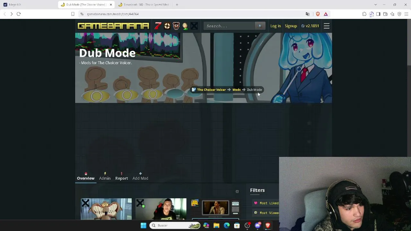
Task: Switch to the Download 300 Sparta Mod tab
Action: click(x=144, y=4)
